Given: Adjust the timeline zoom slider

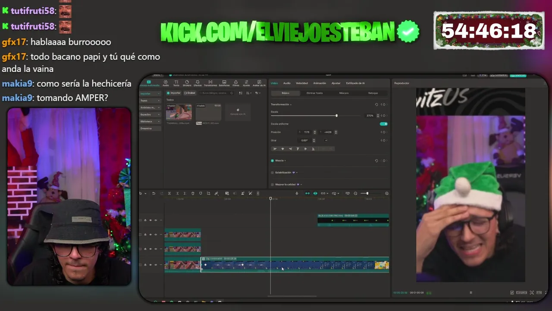Looking at the screenshot, I should point(367,194).
